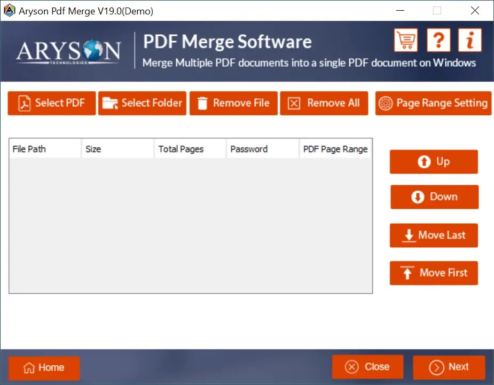The height and width of the screenshot is (385, 494).
Task: Show software info with the i icon
Action: tap(470, 40)
